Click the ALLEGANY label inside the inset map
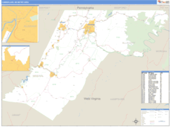Viewport: 171px width, 129px height. click(x=30, y=26)
